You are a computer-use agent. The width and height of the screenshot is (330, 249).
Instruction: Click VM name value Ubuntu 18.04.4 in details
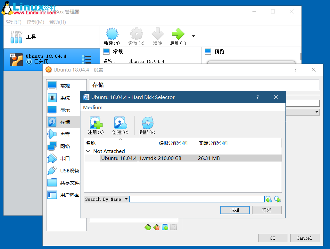coord(146,62)
